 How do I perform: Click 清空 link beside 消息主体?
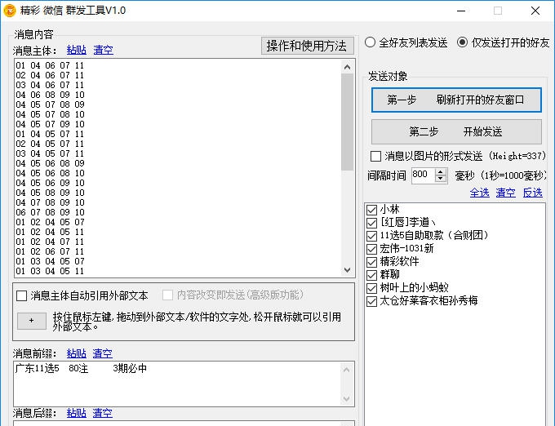click(x=104, y=51)
